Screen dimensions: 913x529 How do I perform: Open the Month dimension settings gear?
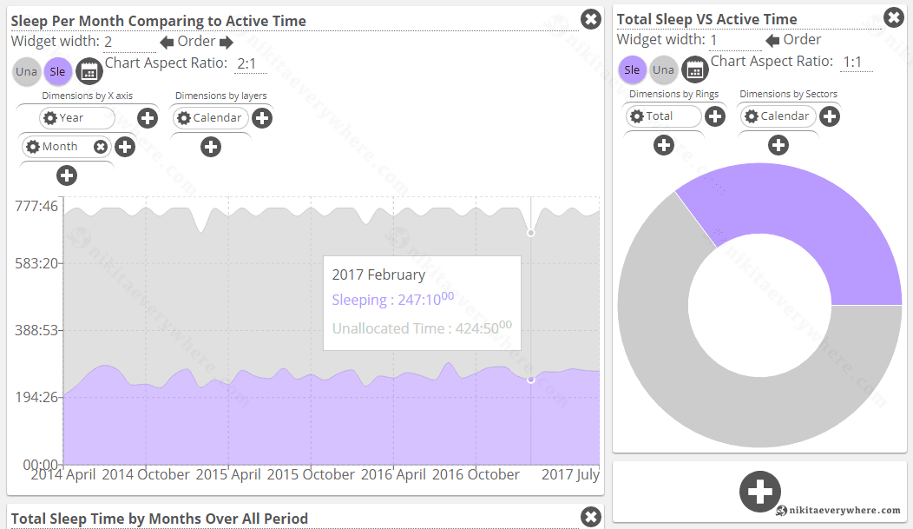32,147
